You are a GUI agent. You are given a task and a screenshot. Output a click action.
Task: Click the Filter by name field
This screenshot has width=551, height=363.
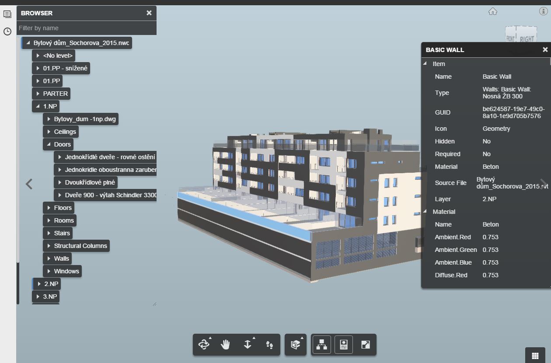[x=87, y=28]
